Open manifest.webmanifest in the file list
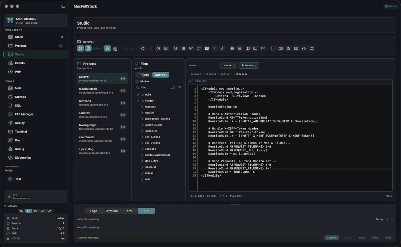This screenshot has width=401, height=247. pos(157,155)
